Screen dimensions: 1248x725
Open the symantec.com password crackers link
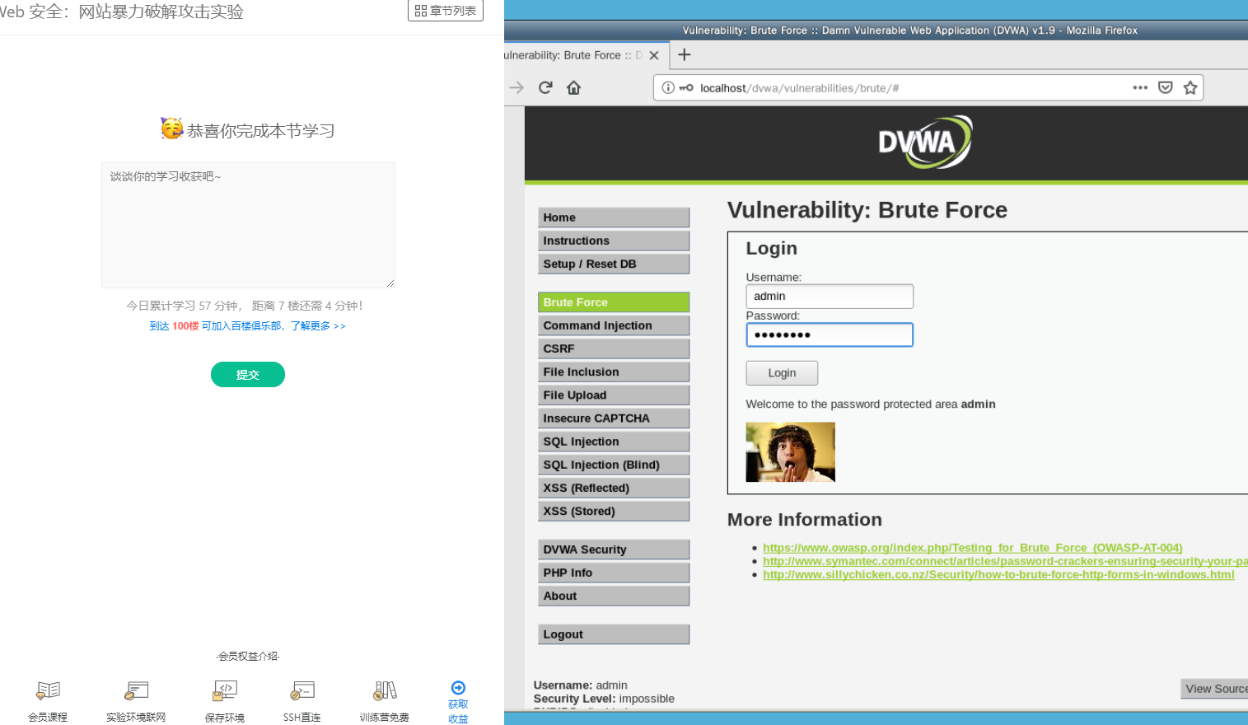click(x=1005, y=561)
